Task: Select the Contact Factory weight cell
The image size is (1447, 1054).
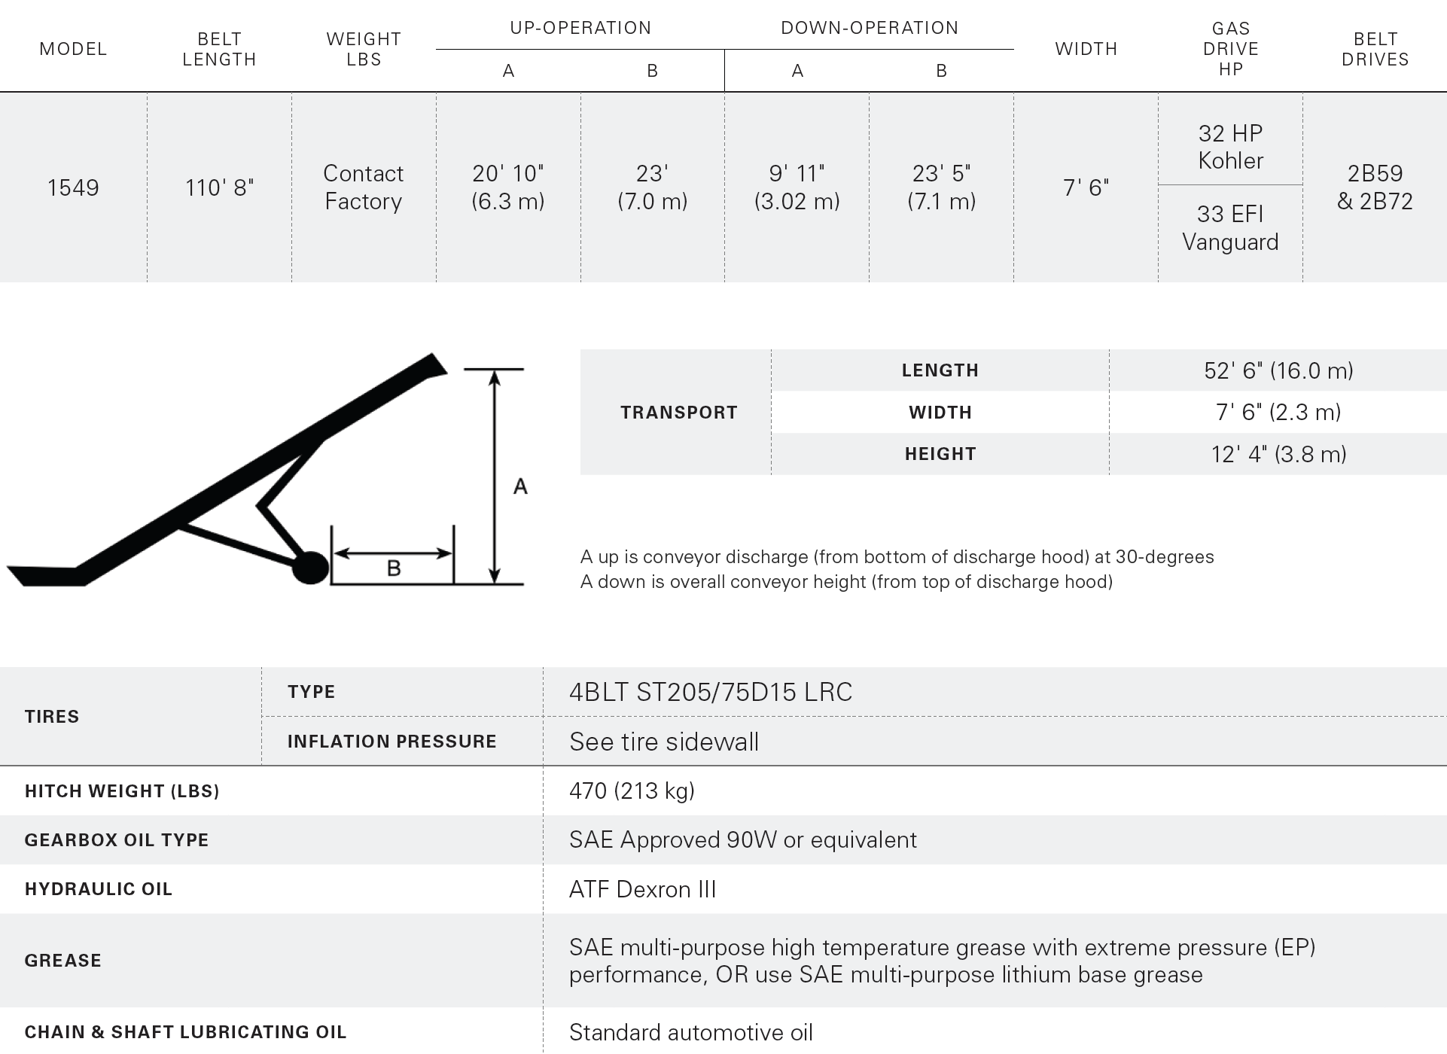Action: [x=364, y=187]
